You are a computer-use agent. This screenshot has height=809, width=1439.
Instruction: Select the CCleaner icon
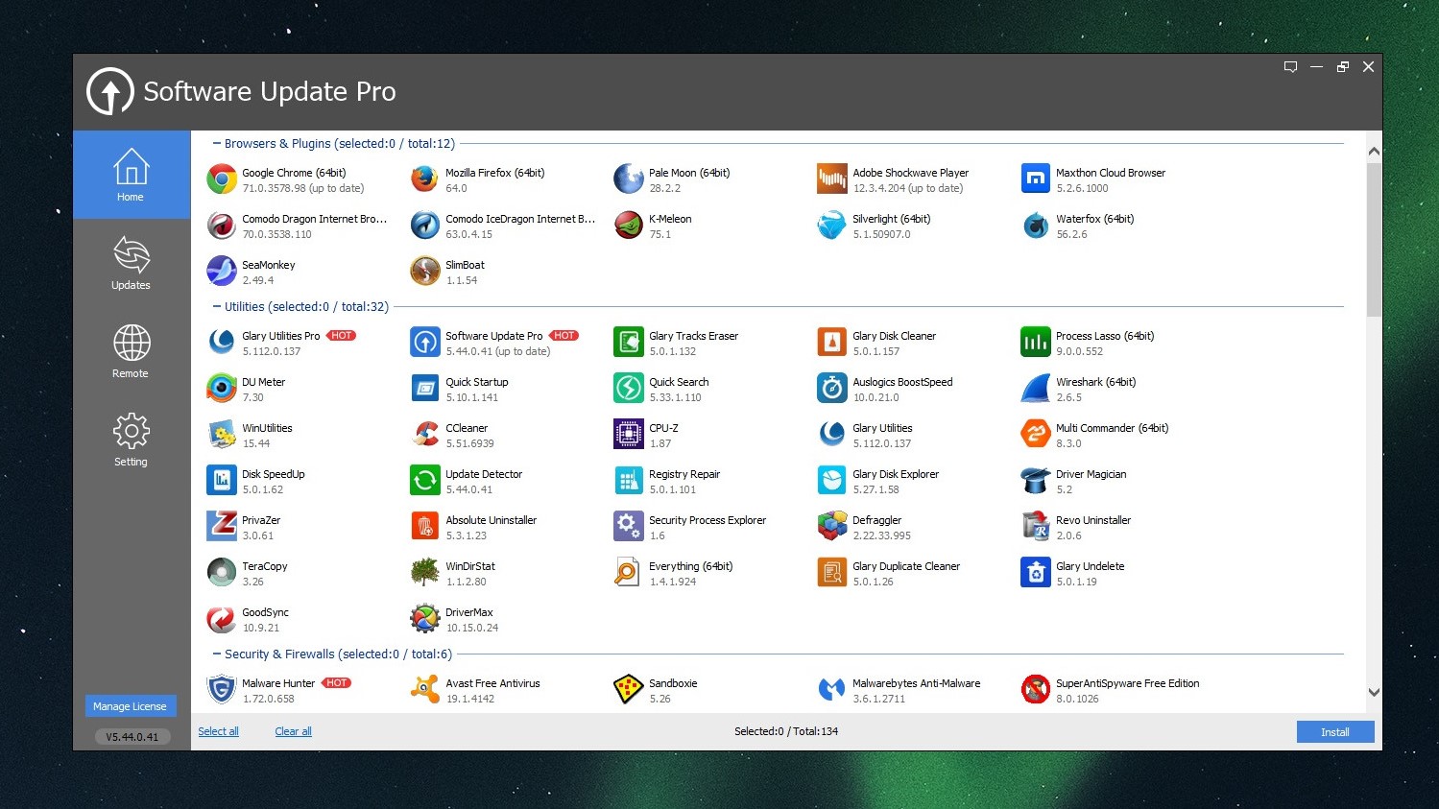click(425, 435)
